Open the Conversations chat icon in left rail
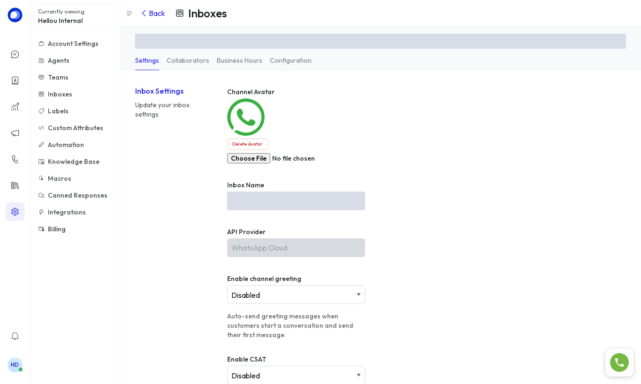 15,54
